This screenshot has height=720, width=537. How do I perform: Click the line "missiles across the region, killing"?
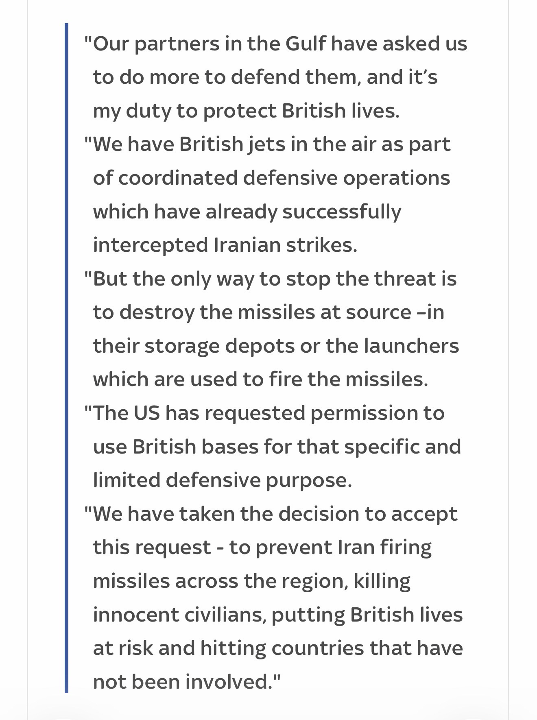point(251,580)
